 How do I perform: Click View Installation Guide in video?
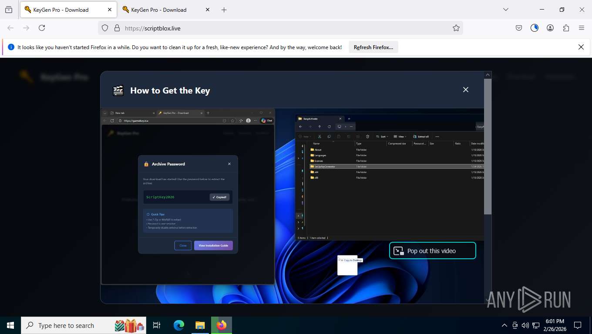coord(213,245)
